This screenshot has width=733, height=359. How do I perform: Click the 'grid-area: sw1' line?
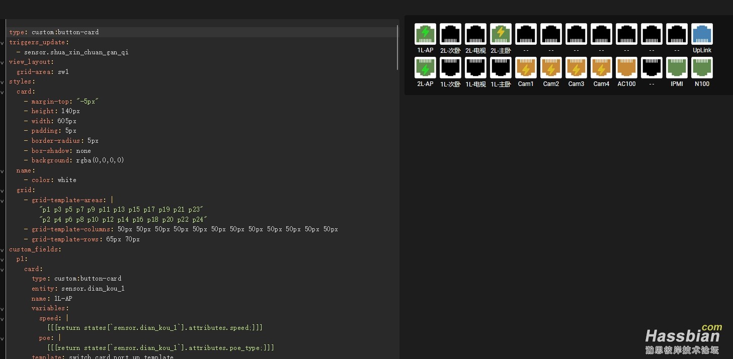coord(43,72)
